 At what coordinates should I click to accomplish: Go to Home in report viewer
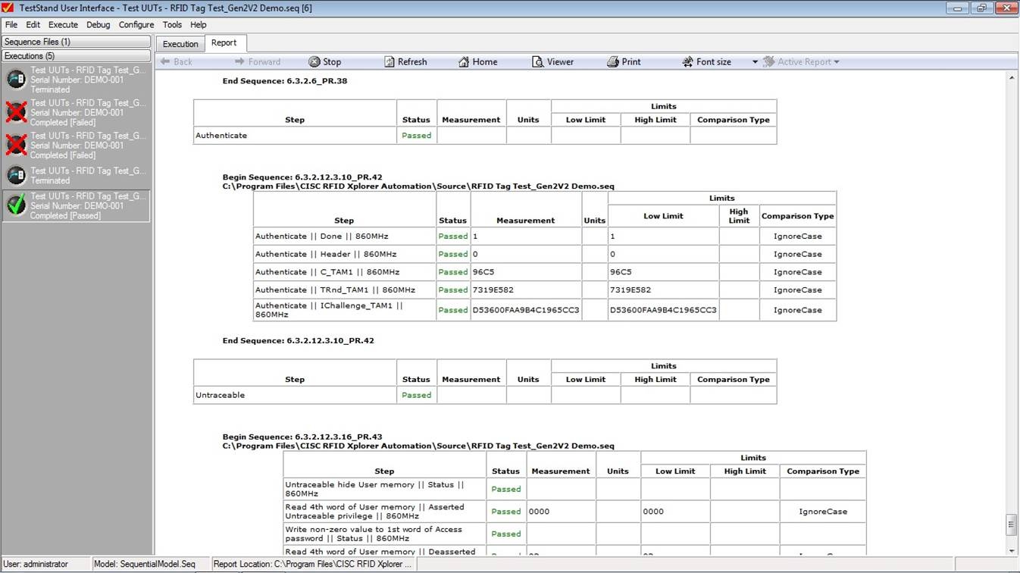(464, 62)
